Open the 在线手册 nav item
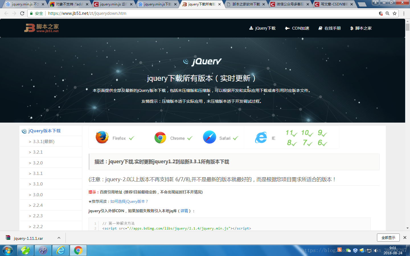Viewport: 410px width, 256px height. click(x=329, y=28)
